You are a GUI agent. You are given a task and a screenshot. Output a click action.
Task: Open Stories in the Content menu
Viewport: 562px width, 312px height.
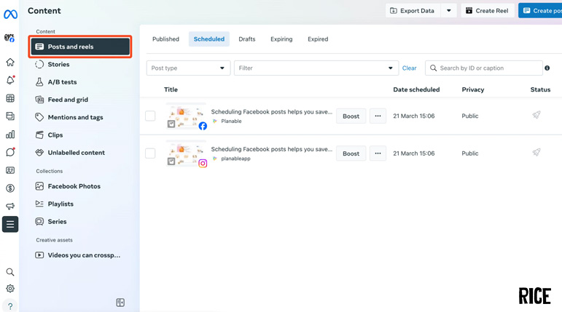[58, 65]
